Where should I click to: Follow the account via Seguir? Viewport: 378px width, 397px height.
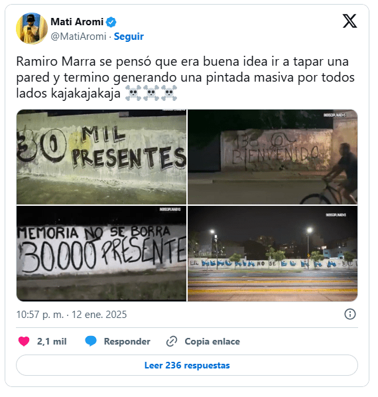(129, 37)
